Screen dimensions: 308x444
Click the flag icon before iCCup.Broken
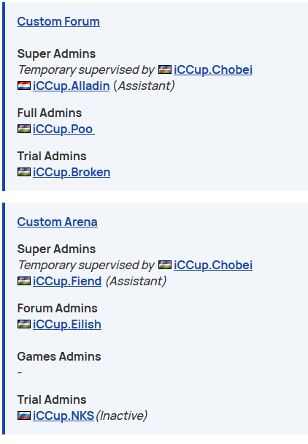point(24,172)
